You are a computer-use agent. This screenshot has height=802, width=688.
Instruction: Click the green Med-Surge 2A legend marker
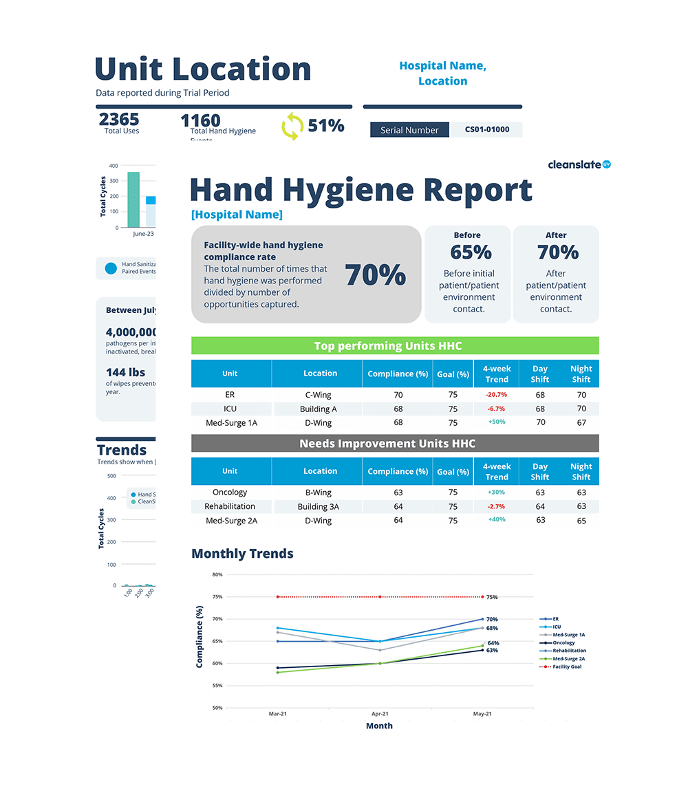[546, 658]
